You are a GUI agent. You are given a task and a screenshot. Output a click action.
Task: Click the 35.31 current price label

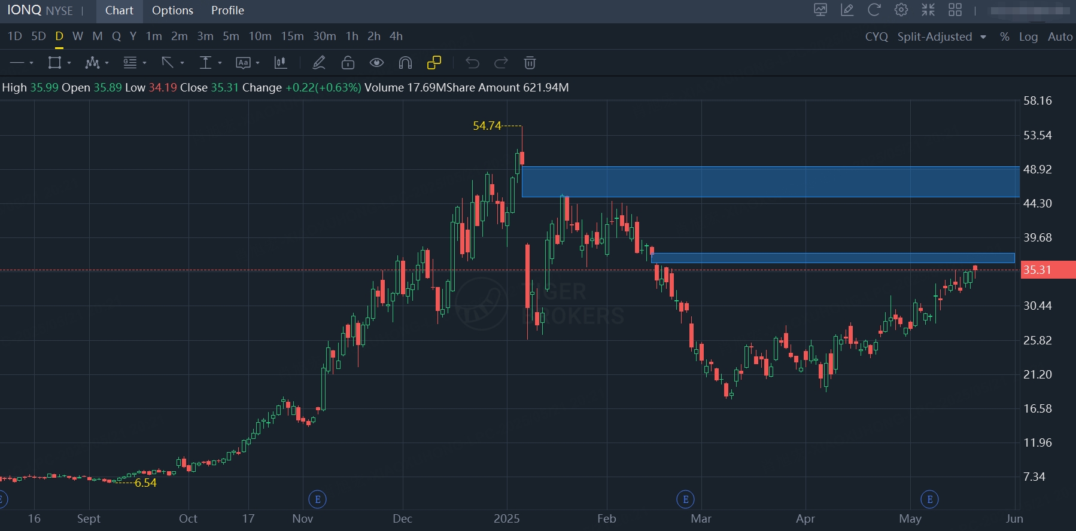click(x=1047, y=270)
